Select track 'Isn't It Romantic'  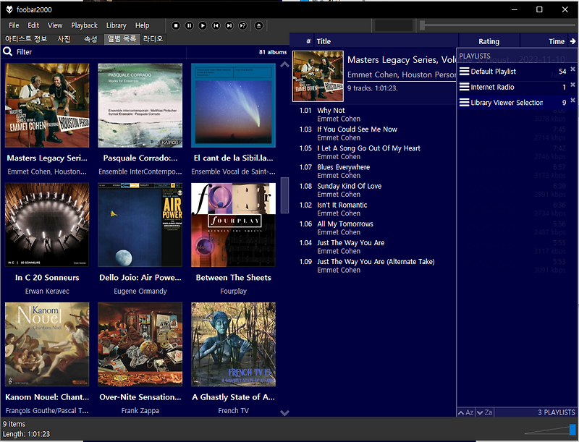[x=373, y=209]
